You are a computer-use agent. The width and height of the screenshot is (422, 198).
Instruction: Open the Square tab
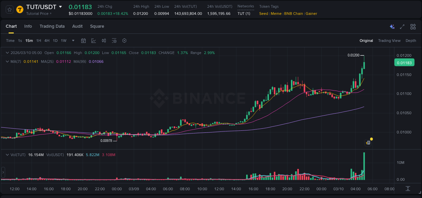pos(97,26)
